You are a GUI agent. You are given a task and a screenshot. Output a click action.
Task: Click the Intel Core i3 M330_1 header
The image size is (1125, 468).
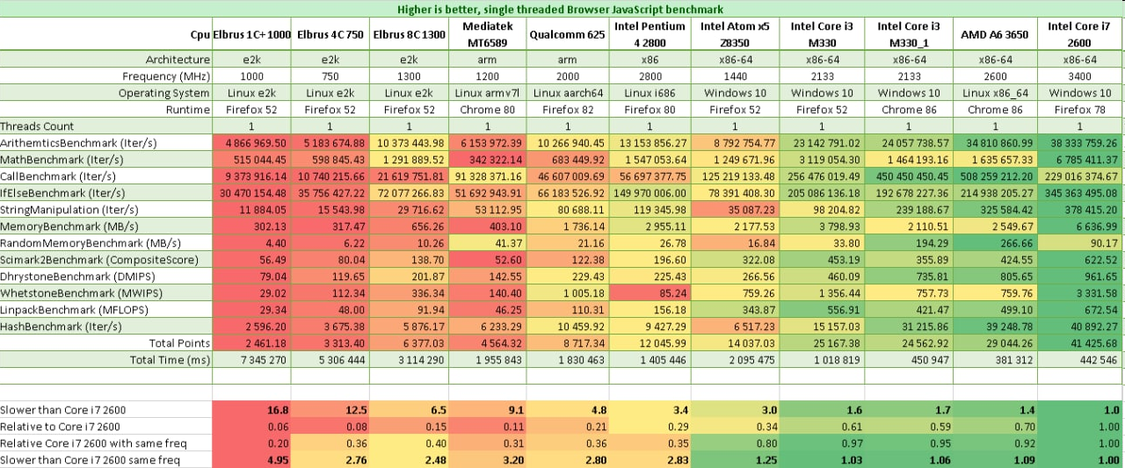coord(910,34)
